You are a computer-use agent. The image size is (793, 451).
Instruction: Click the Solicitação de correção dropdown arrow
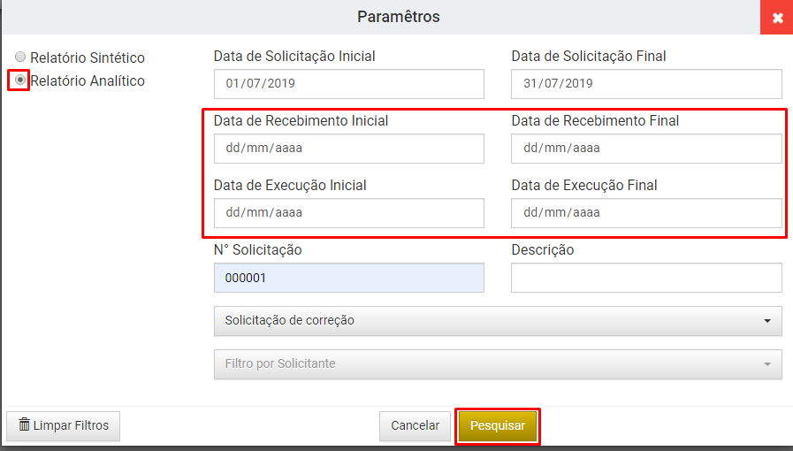point(767,321)
